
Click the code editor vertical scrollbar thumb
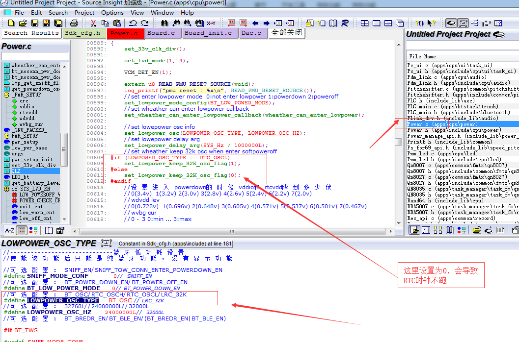tap(399, 142)
